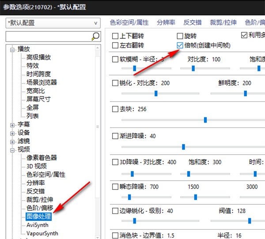The height and width of the screenshot is (239, 265).
Task: Open the 默认配置 profile dropdown
Action: pyautogui.click(x=53, y=23)
